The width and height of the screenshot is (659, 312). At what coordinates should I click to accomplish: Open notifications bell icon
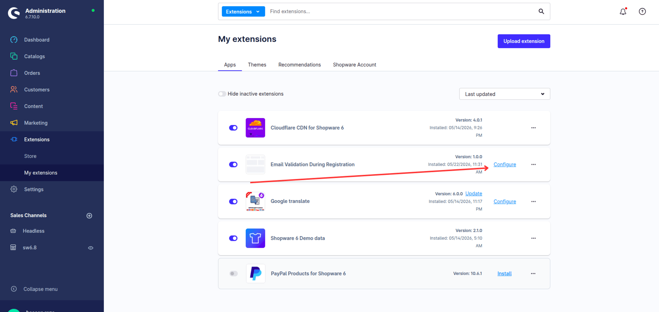point(623,12)
